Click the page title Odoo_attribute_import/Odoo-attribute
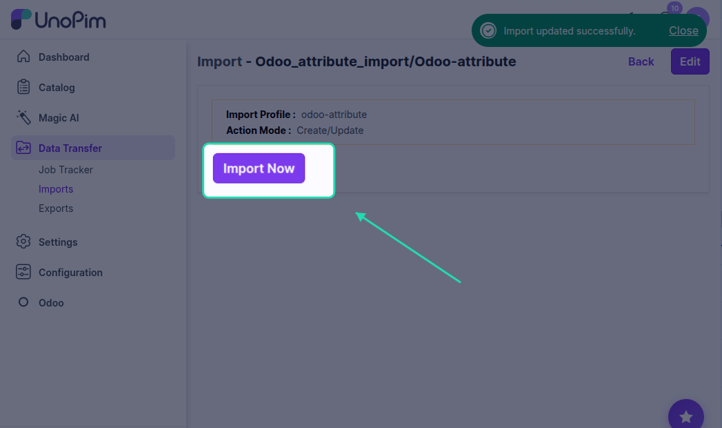Screen dimensions: 722x428 [385, 61]
